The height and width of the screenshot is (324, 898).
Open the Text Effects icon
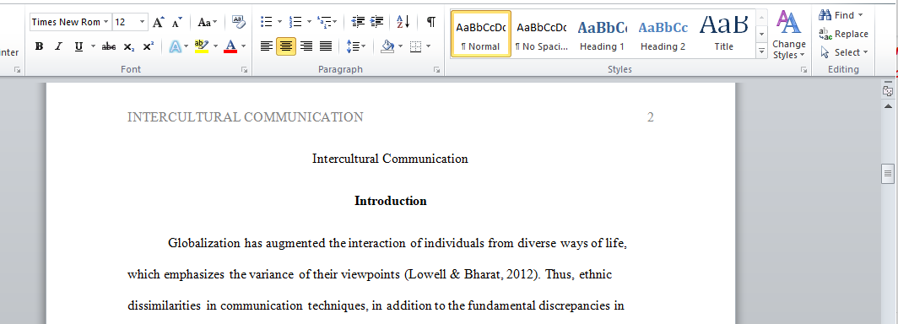(x=176, y=46)
